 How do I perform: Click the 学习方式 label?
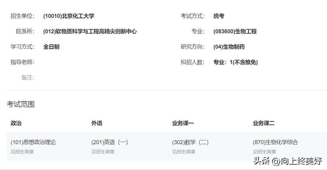(x=22, y=47)
